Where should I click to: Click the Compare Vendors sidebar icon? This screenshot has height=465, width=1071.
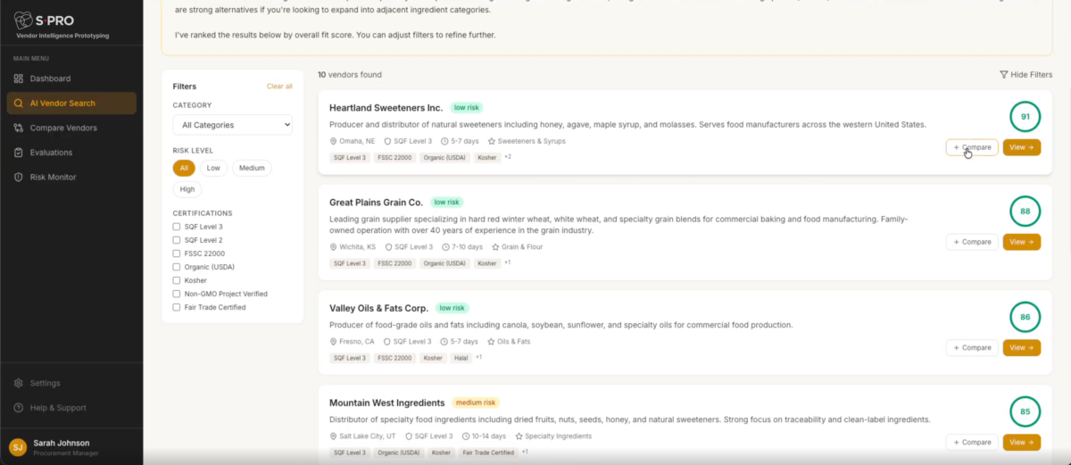pos(19,128)
